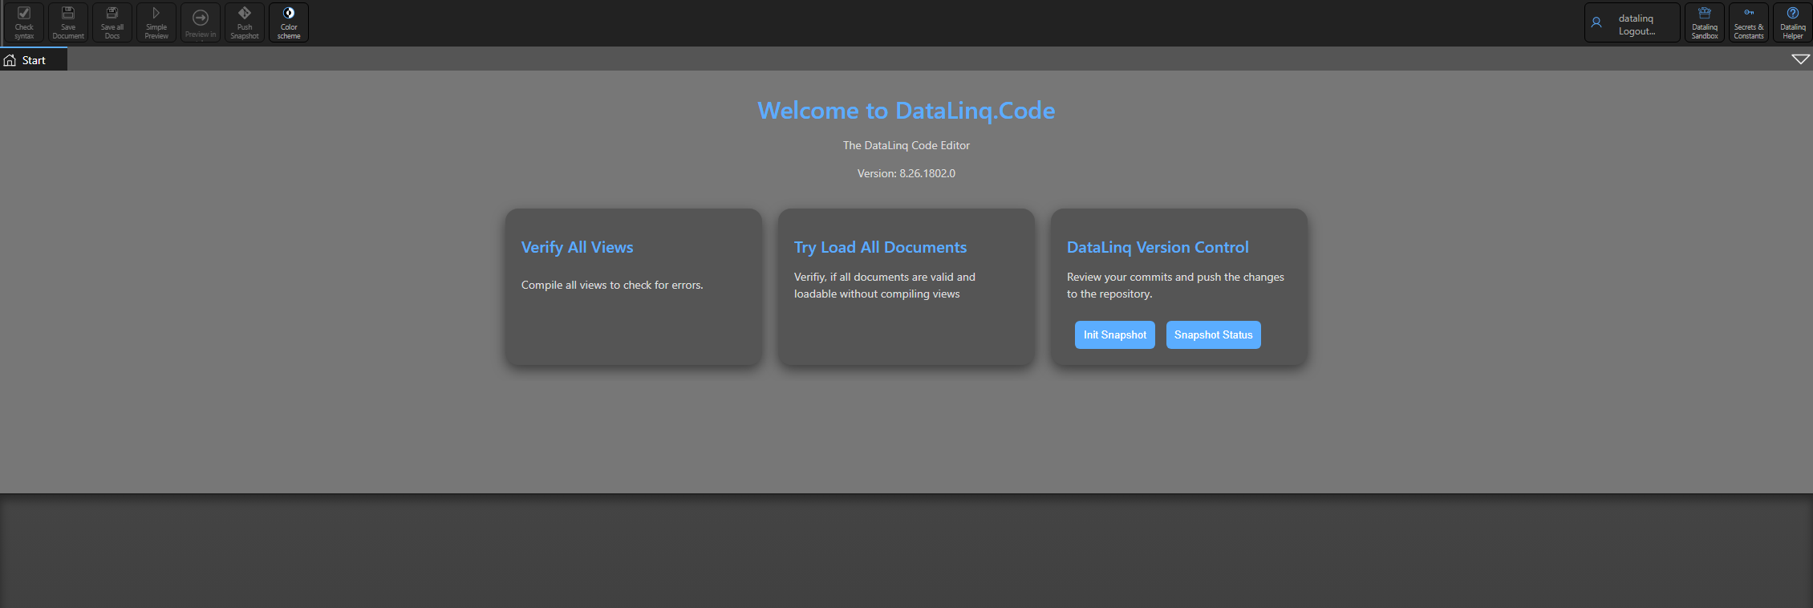Click the Save all Docs icon
The width and height of the screenshot is (1813, 608).
click(112, 22)
